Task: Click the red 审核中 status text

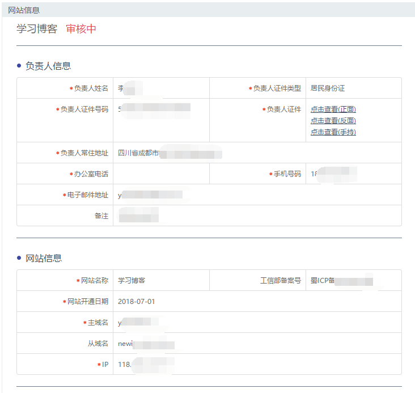Action: click(81, 29)
